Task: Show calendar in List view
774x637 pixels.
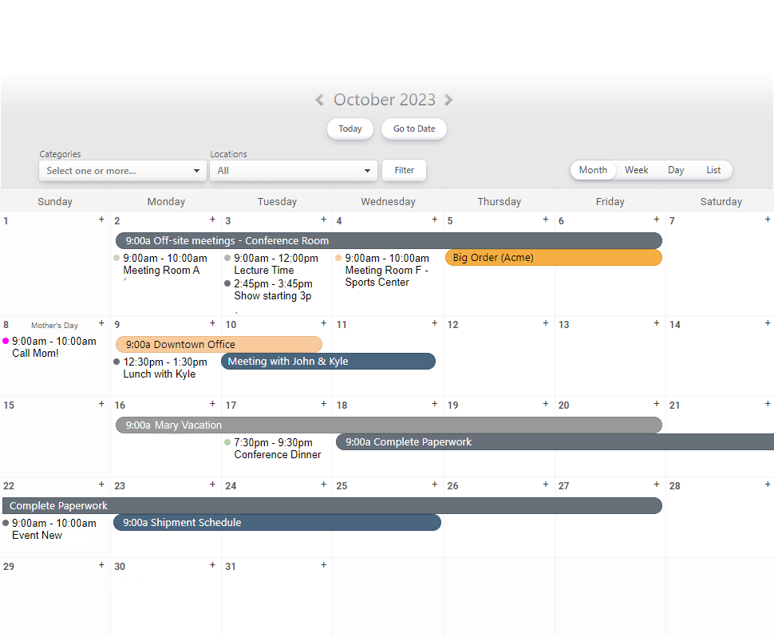Action: 713,170
